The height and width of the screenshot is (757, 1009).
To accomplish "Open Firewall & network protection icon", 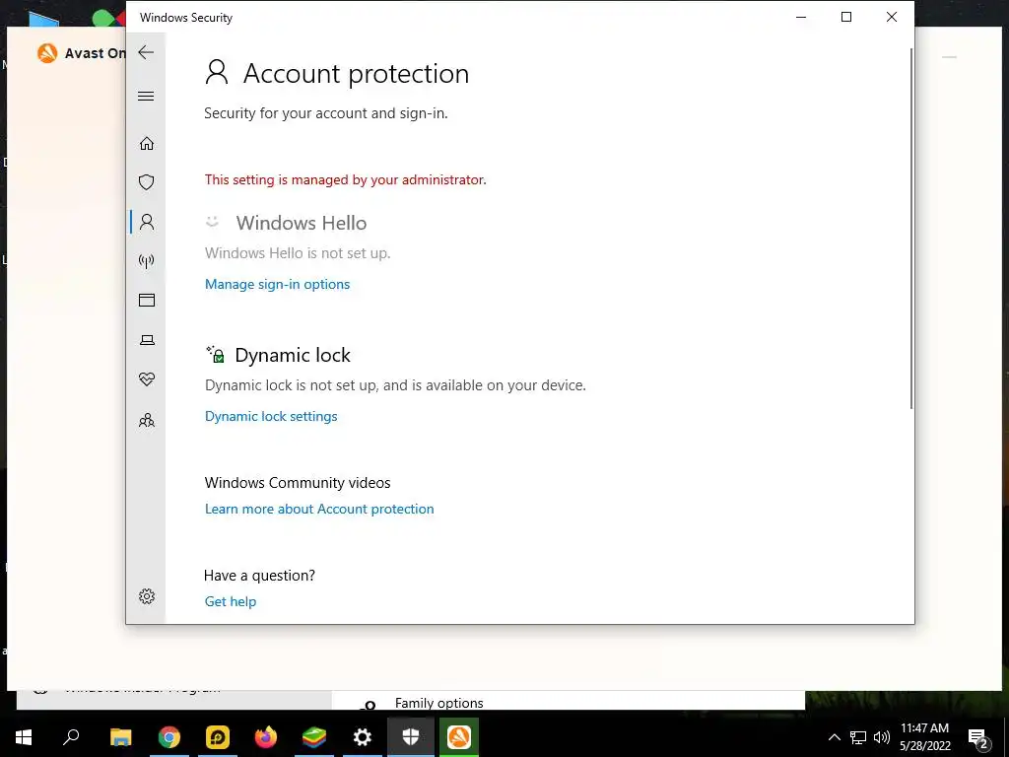I will (147, 260).
